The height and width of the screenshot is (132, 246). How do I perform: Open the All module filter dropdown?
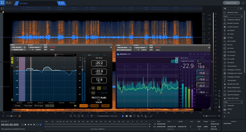(231, 8)
